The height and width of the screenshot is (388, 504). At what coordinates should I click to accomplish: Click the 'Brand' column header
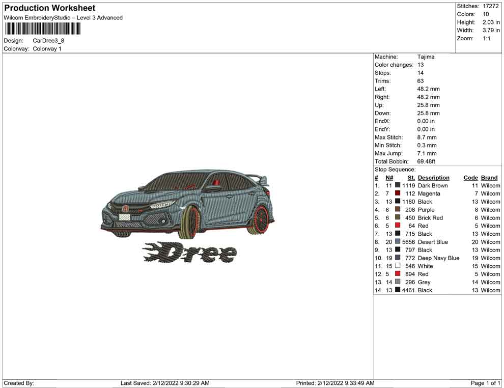click(489, 178)
